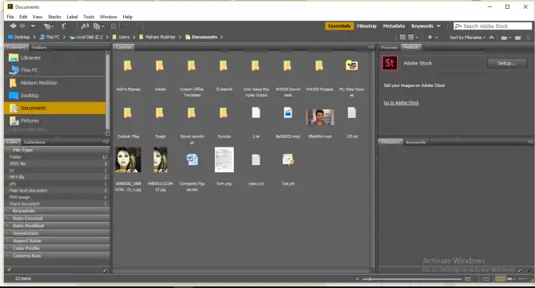The height and width of the screenshot is (288, 535).
Task: Click the Search Adobe Stock field
Action: tap(493, 26)
